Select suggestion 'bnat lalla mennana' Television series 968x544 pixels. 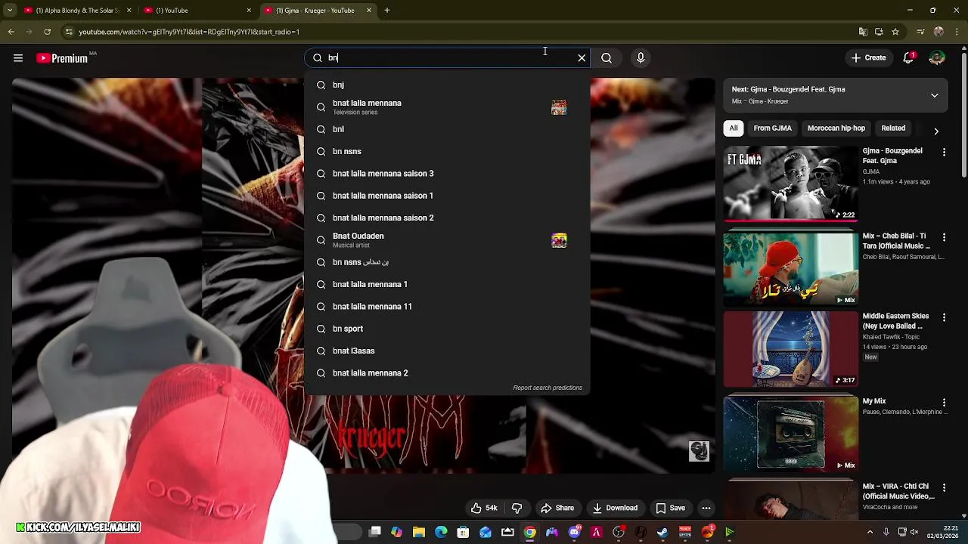coord(446,107)
